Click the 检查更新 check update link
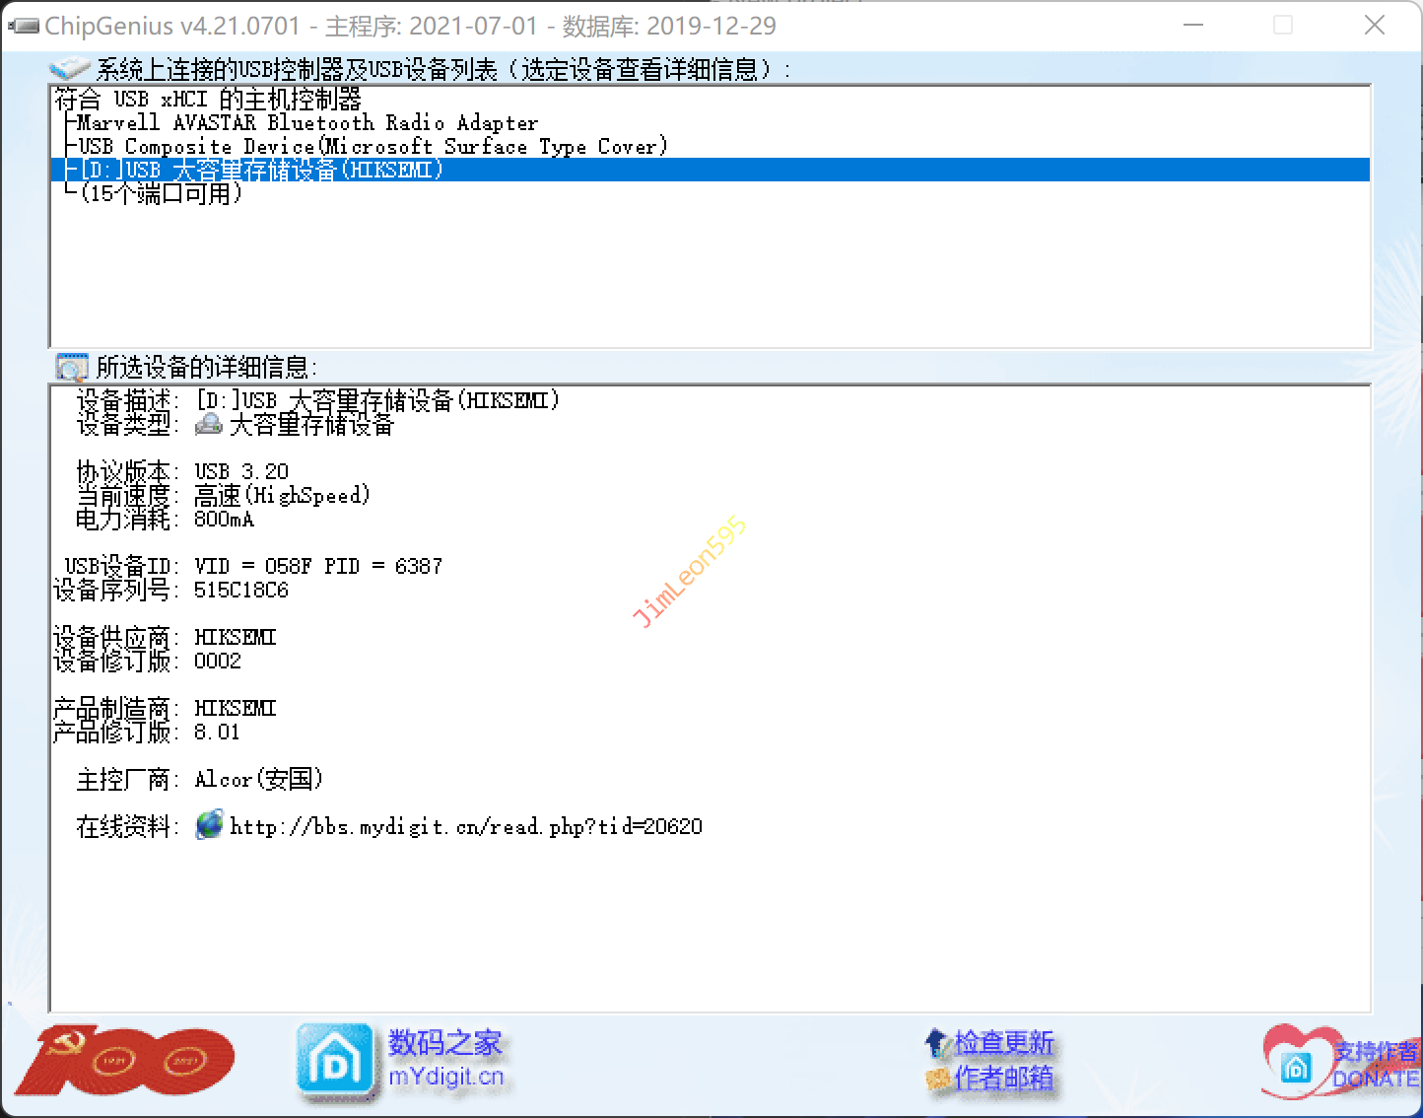The image size is (1423, 1118). coord(1003,1042)
